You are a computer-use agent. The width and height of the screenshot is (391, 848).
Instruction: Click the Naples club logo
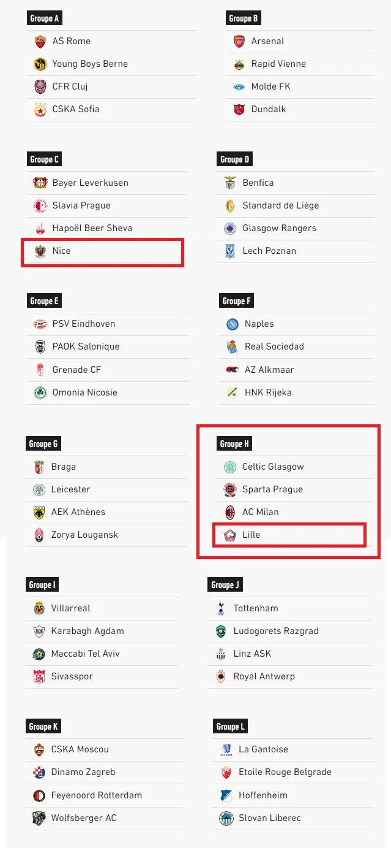[233, 324]
